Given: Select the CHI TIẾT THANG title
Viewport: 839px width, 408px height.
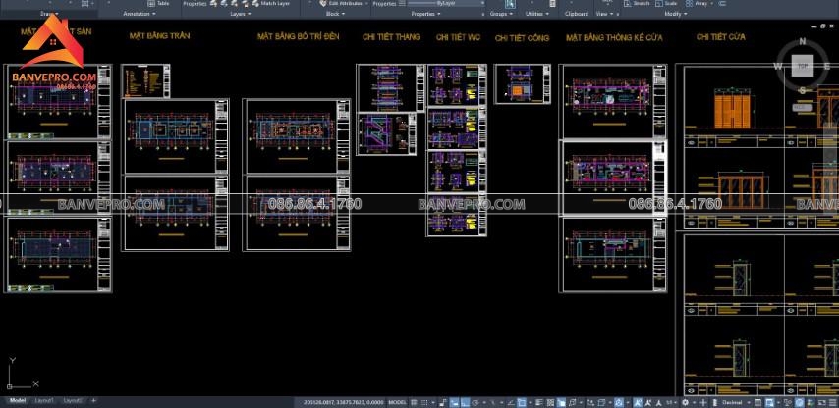Looking at the screenshot, I should (391, 37).
